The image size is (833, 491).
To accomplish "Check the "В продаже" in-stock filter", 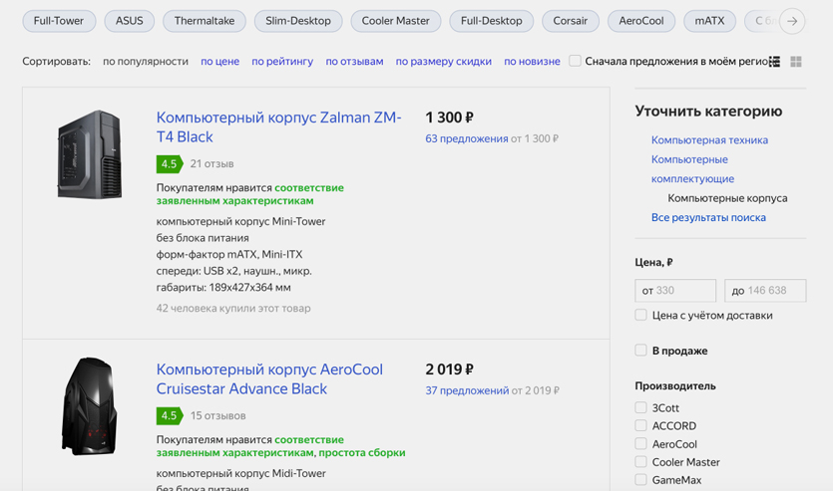I will click(641, 351).
